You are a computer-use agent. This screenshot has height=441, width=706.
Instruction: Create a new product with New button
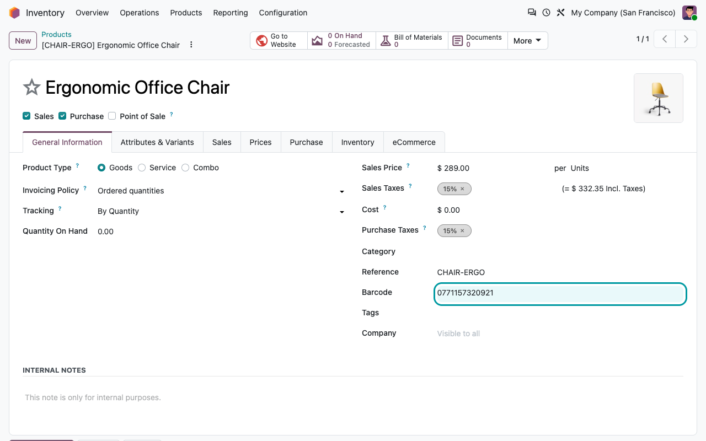[23, 40]
